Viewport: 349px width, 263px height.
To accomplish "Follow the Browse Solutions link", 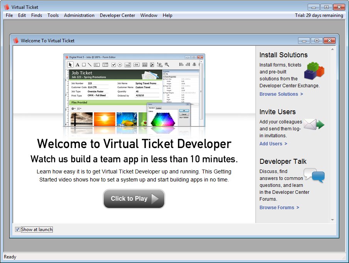I will (x=281, y=94).
